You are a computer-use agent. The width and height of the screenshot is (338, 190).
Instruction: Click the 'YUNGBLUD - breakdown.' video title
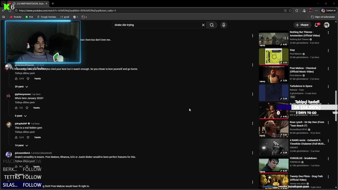(x=303, y=158)
